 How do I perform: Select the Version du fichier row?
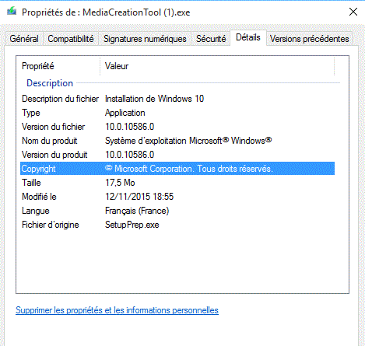[x=177, y=127]
